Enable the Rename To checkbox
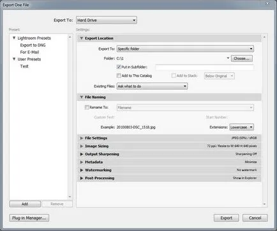This screenshot has width=277, height=231. [x=87, y=108]
